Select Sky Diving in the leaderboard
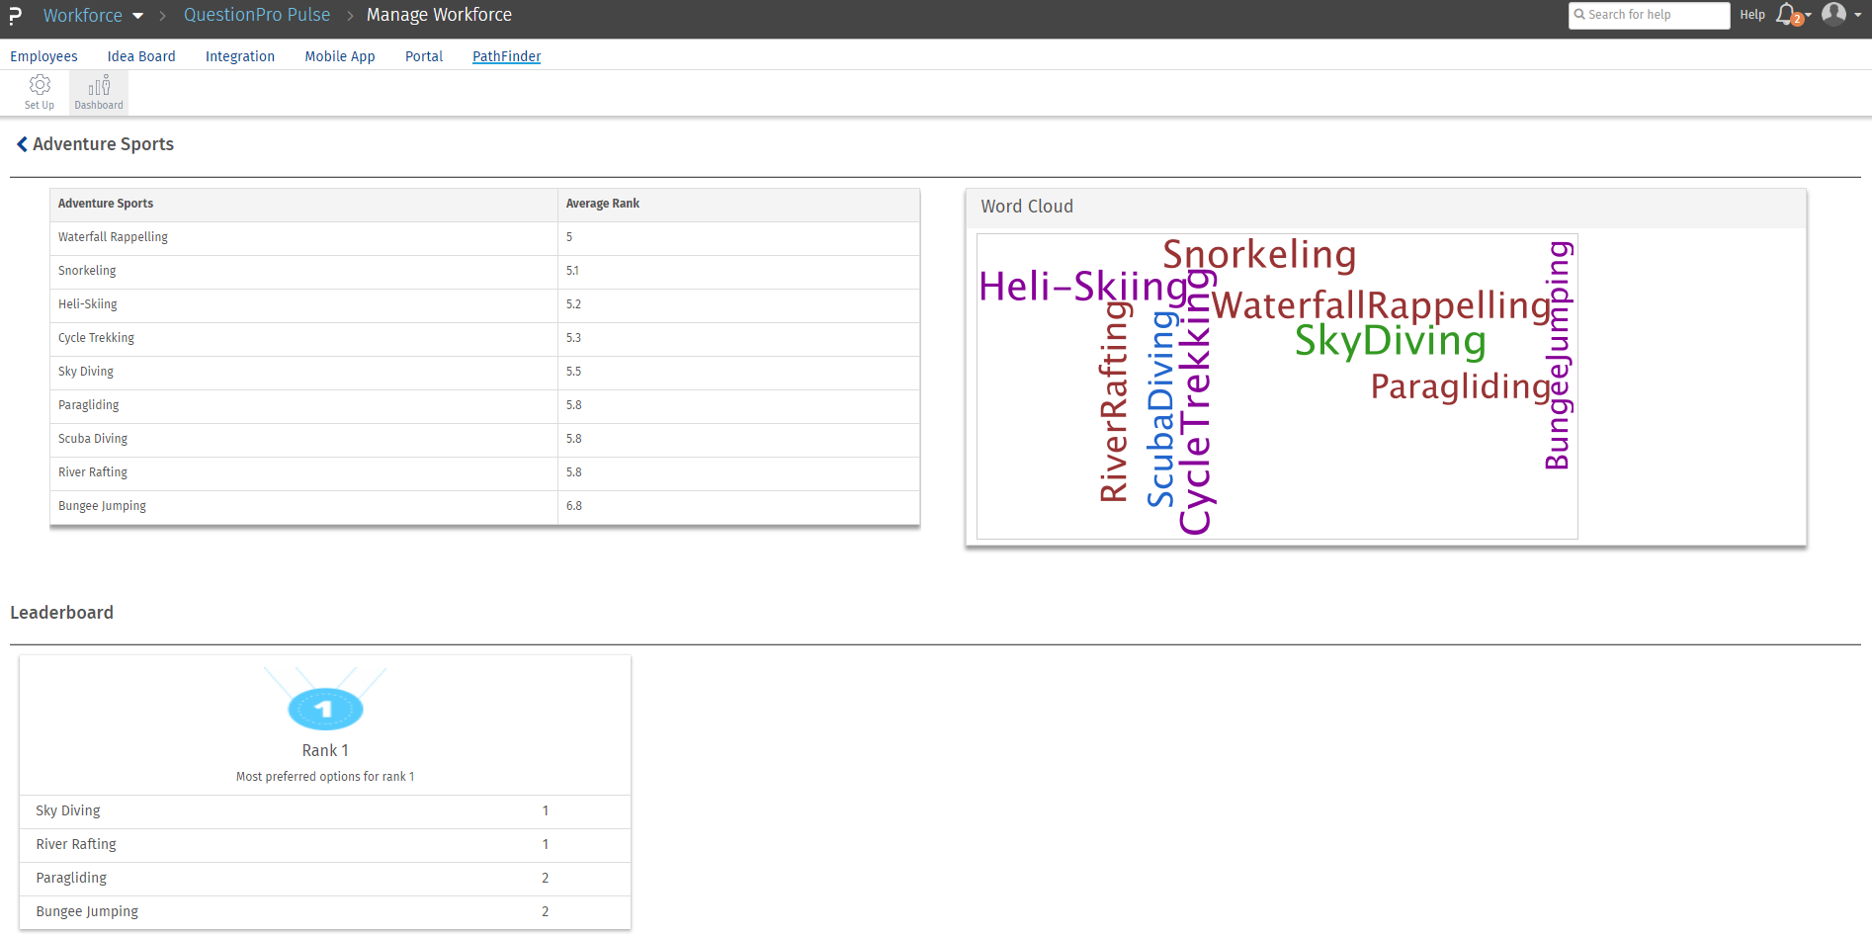The image size is (1872, 934). coord(325,811)
